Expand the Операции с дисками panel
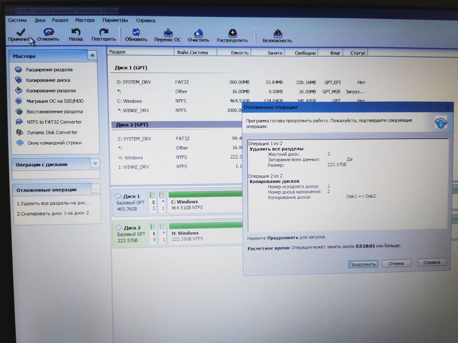This screenshot has height=343, width=458. pos(94,164)
